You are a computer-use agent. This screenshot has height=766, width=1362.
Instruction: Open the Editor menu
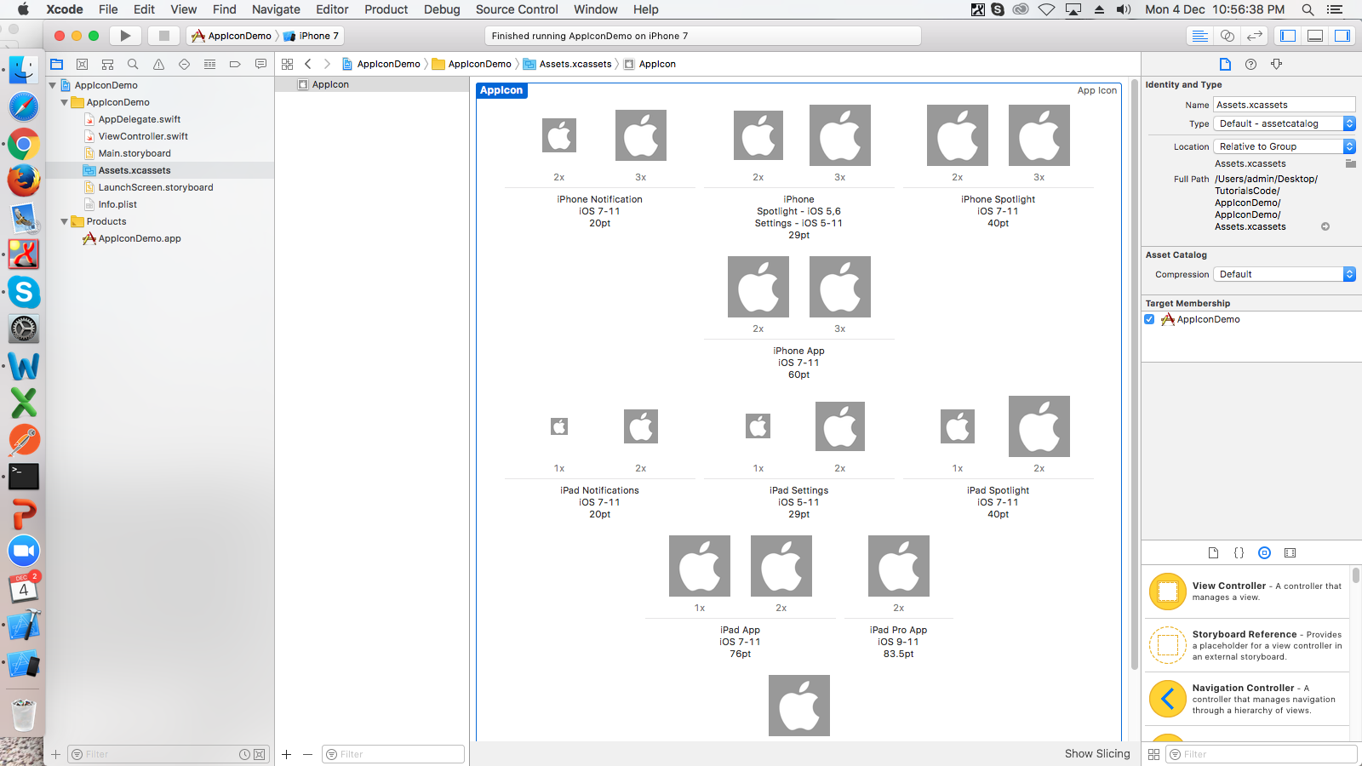click(x=332, y=9)
